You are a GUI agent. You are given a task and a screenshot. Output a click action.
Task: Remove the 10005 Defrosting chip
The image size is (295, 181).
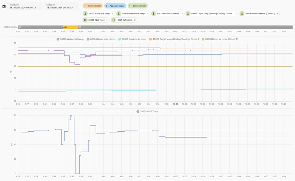135,20
